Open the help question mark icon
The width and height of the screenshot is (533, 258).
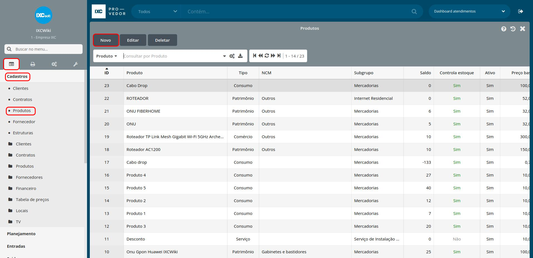point(504,29)
